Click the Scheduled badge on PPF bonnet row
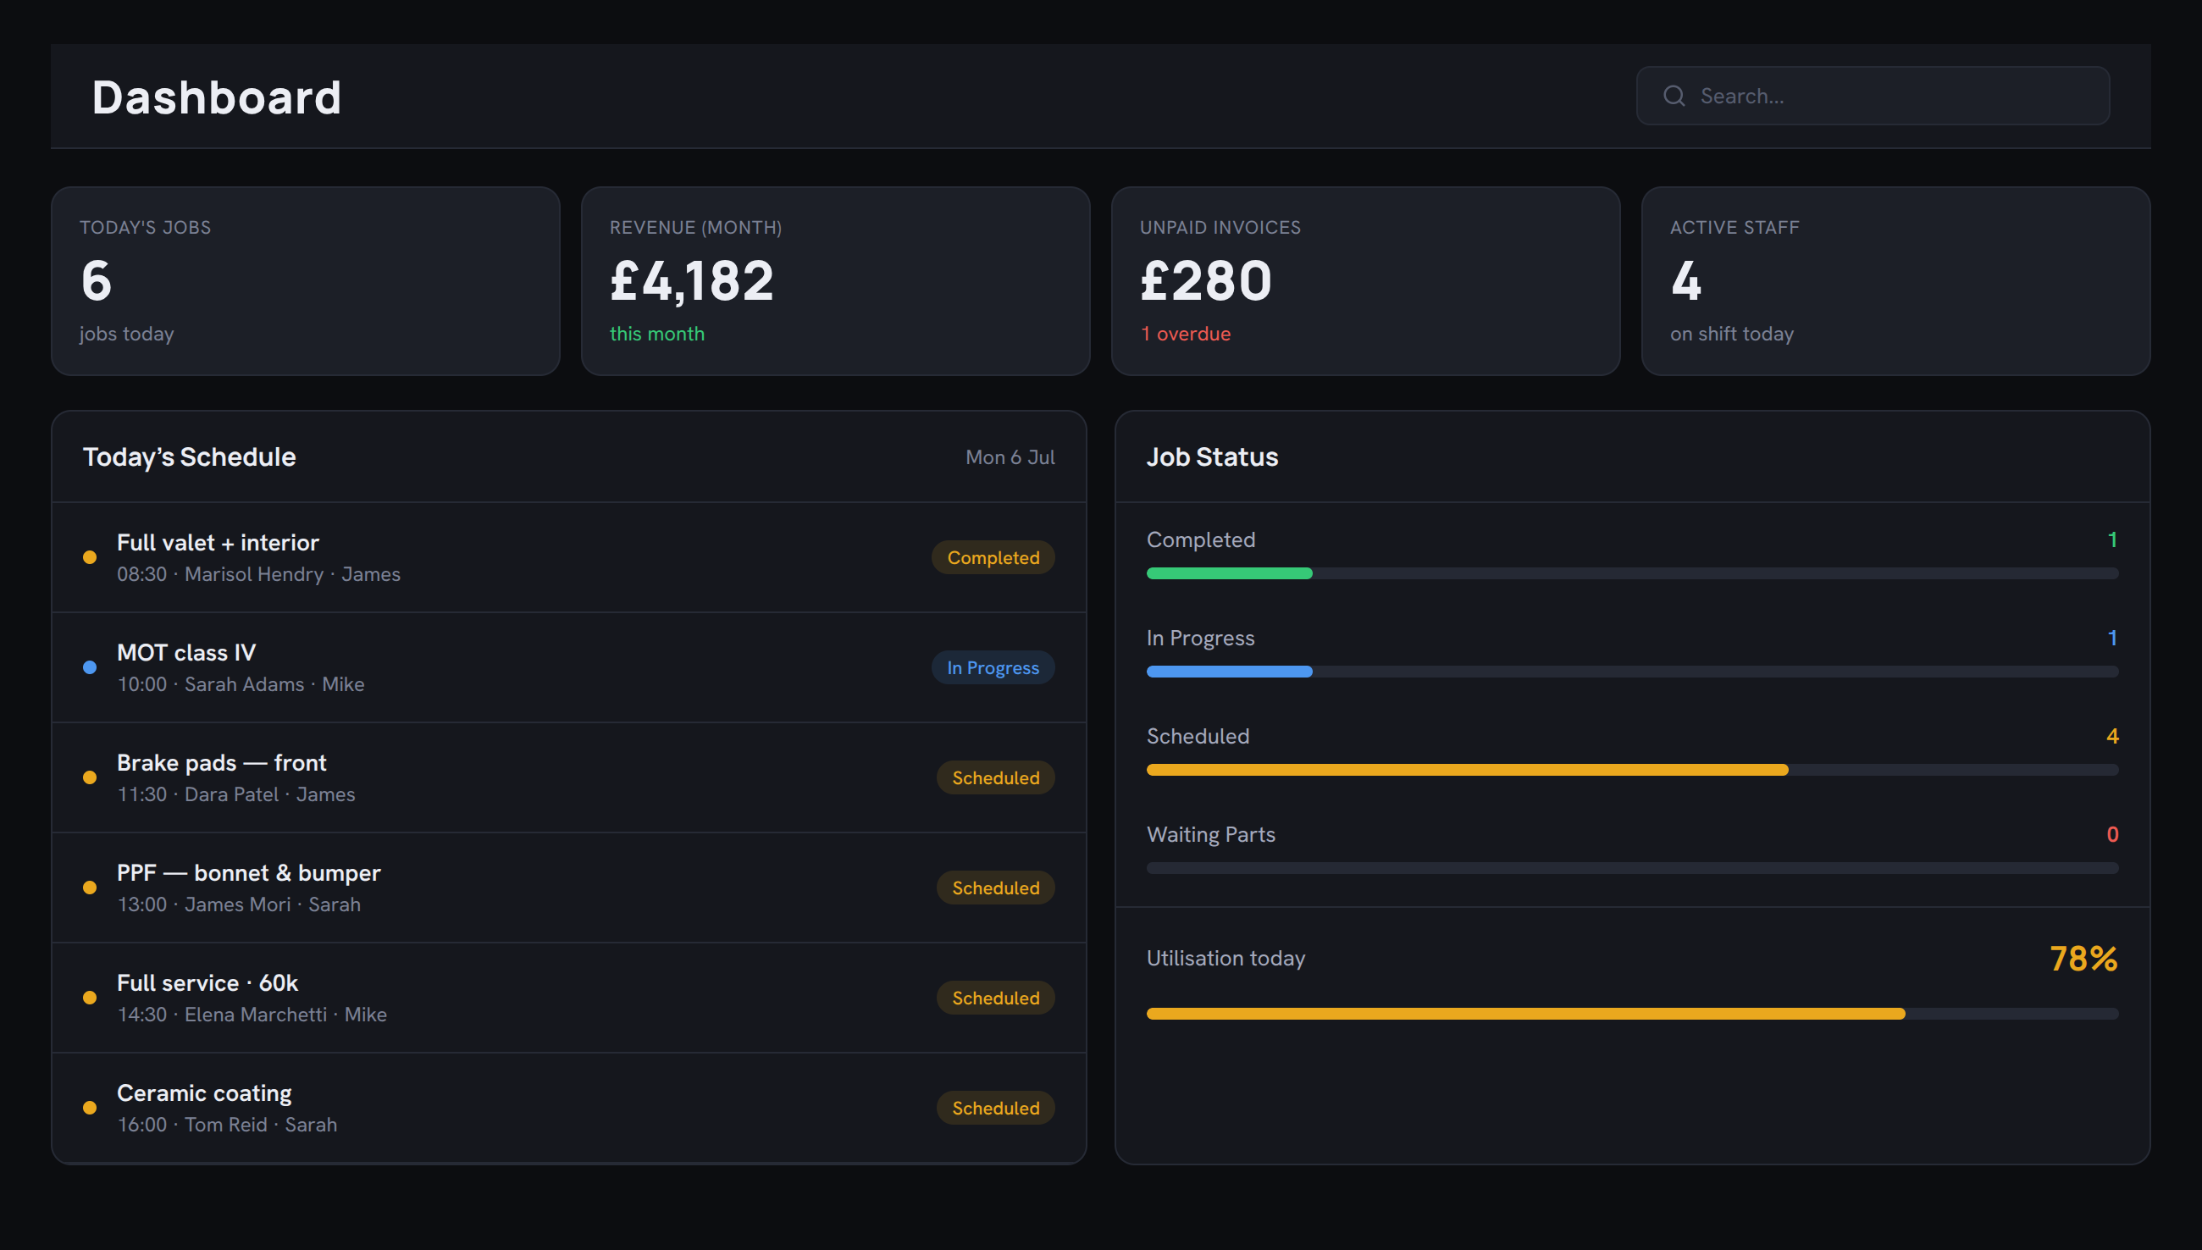 (x=996, y=887)
